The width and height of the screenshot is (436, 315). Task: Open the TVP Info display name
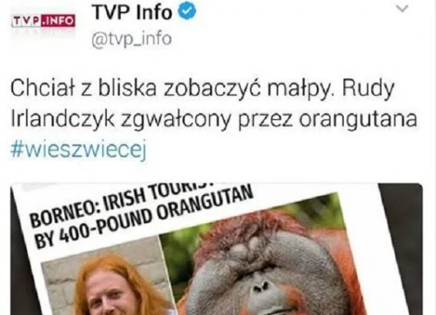pos(132,12)
